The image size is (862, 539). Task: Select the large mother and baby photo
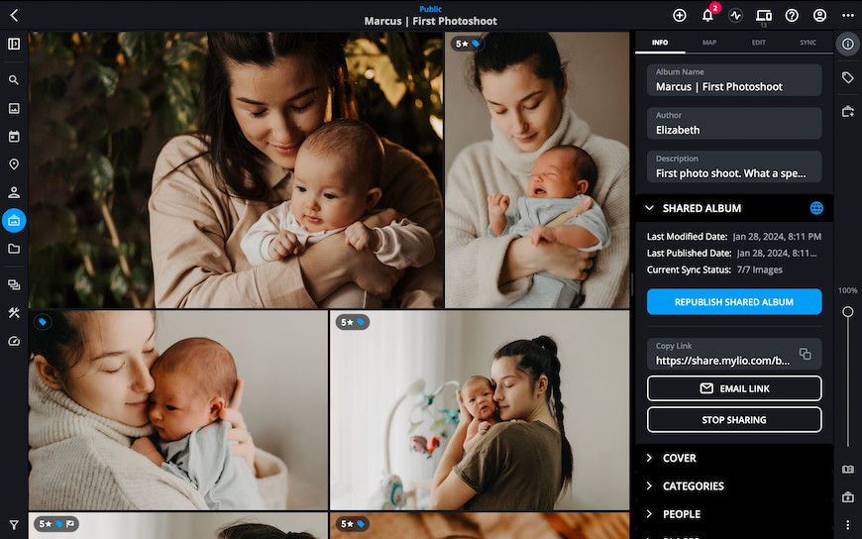(236, 169)
